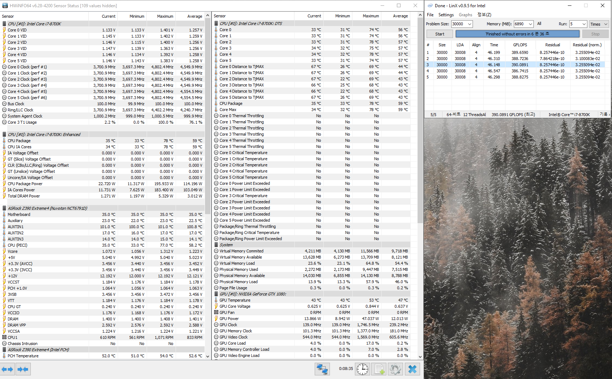Select the 'ASRock Z390 Extreme4 (Intel PCH)' group header

tap(102, 350)
